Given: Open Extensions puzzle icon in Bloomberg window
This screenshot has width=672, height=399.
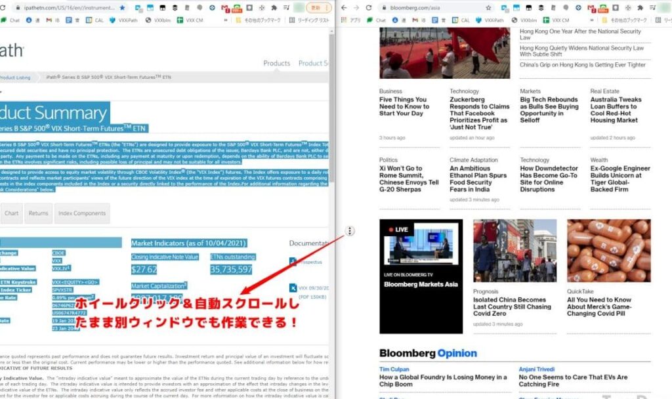Looking at the screenshot, I should pyautogui.click(x=640, y=8).
